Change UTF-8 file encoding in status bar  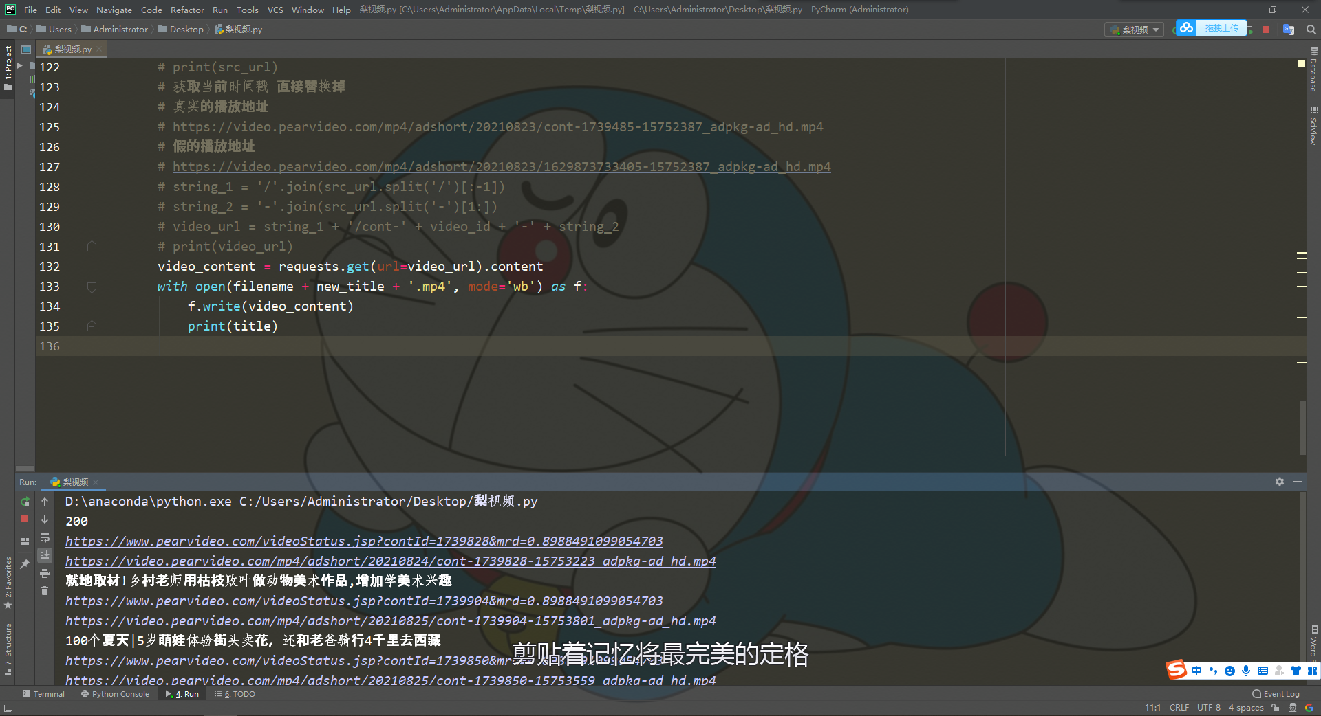(1209, 708)
